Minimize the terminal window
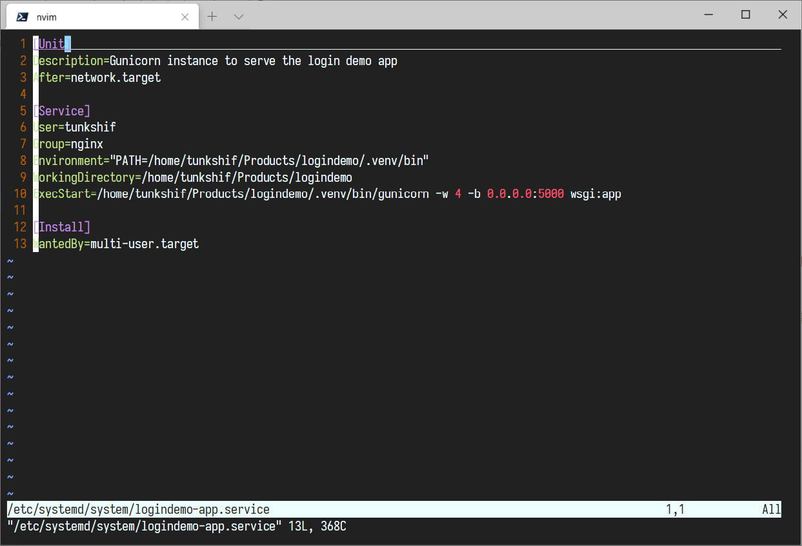The image size is (802, 546). click(x=710, y=14)
